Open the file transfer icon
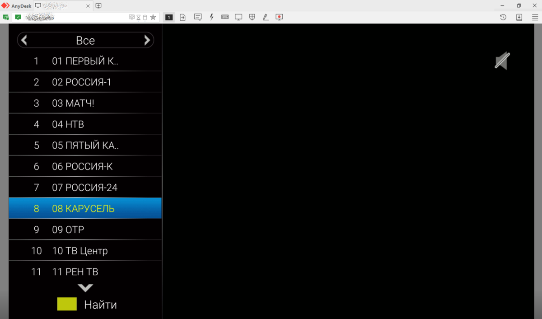The width and height of the screenshot is (542, 319). pos(182,17)
